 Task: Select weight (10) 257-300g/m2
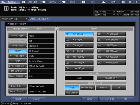coord(111,45)
